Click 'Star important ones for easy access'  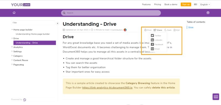click(88, 72)
